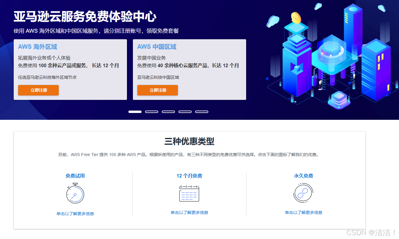
Task: Open the 免费试用 offer type heading
Action: click(75, 176)
